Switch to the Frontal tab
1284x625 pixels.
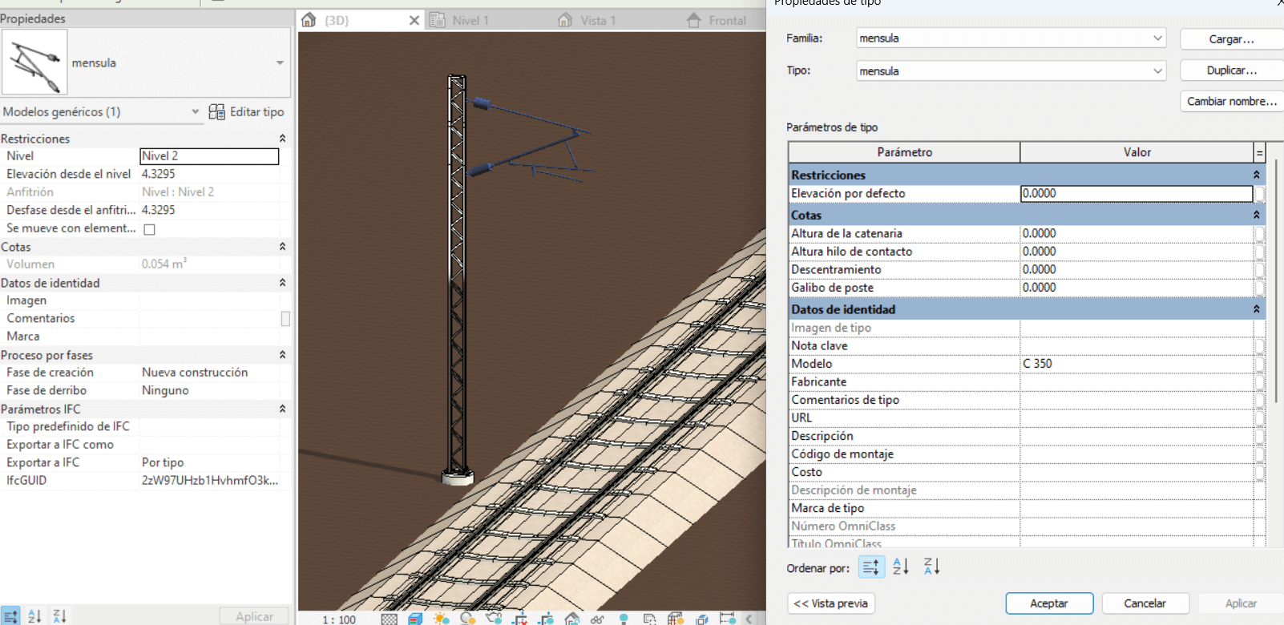pyautogui.click(x=727, y=20)
